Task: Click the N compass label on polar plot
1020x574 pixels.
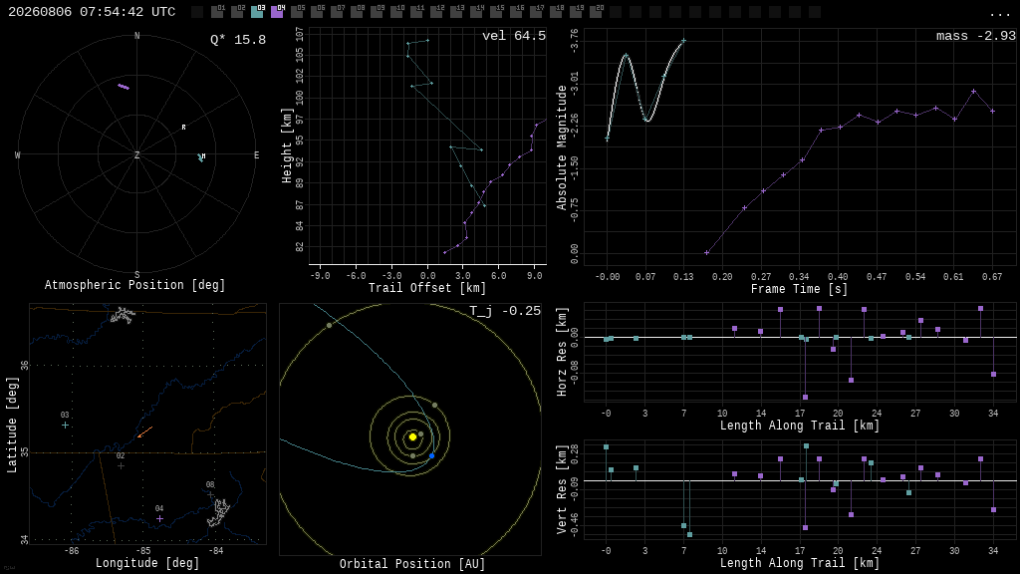Action: 136,36
